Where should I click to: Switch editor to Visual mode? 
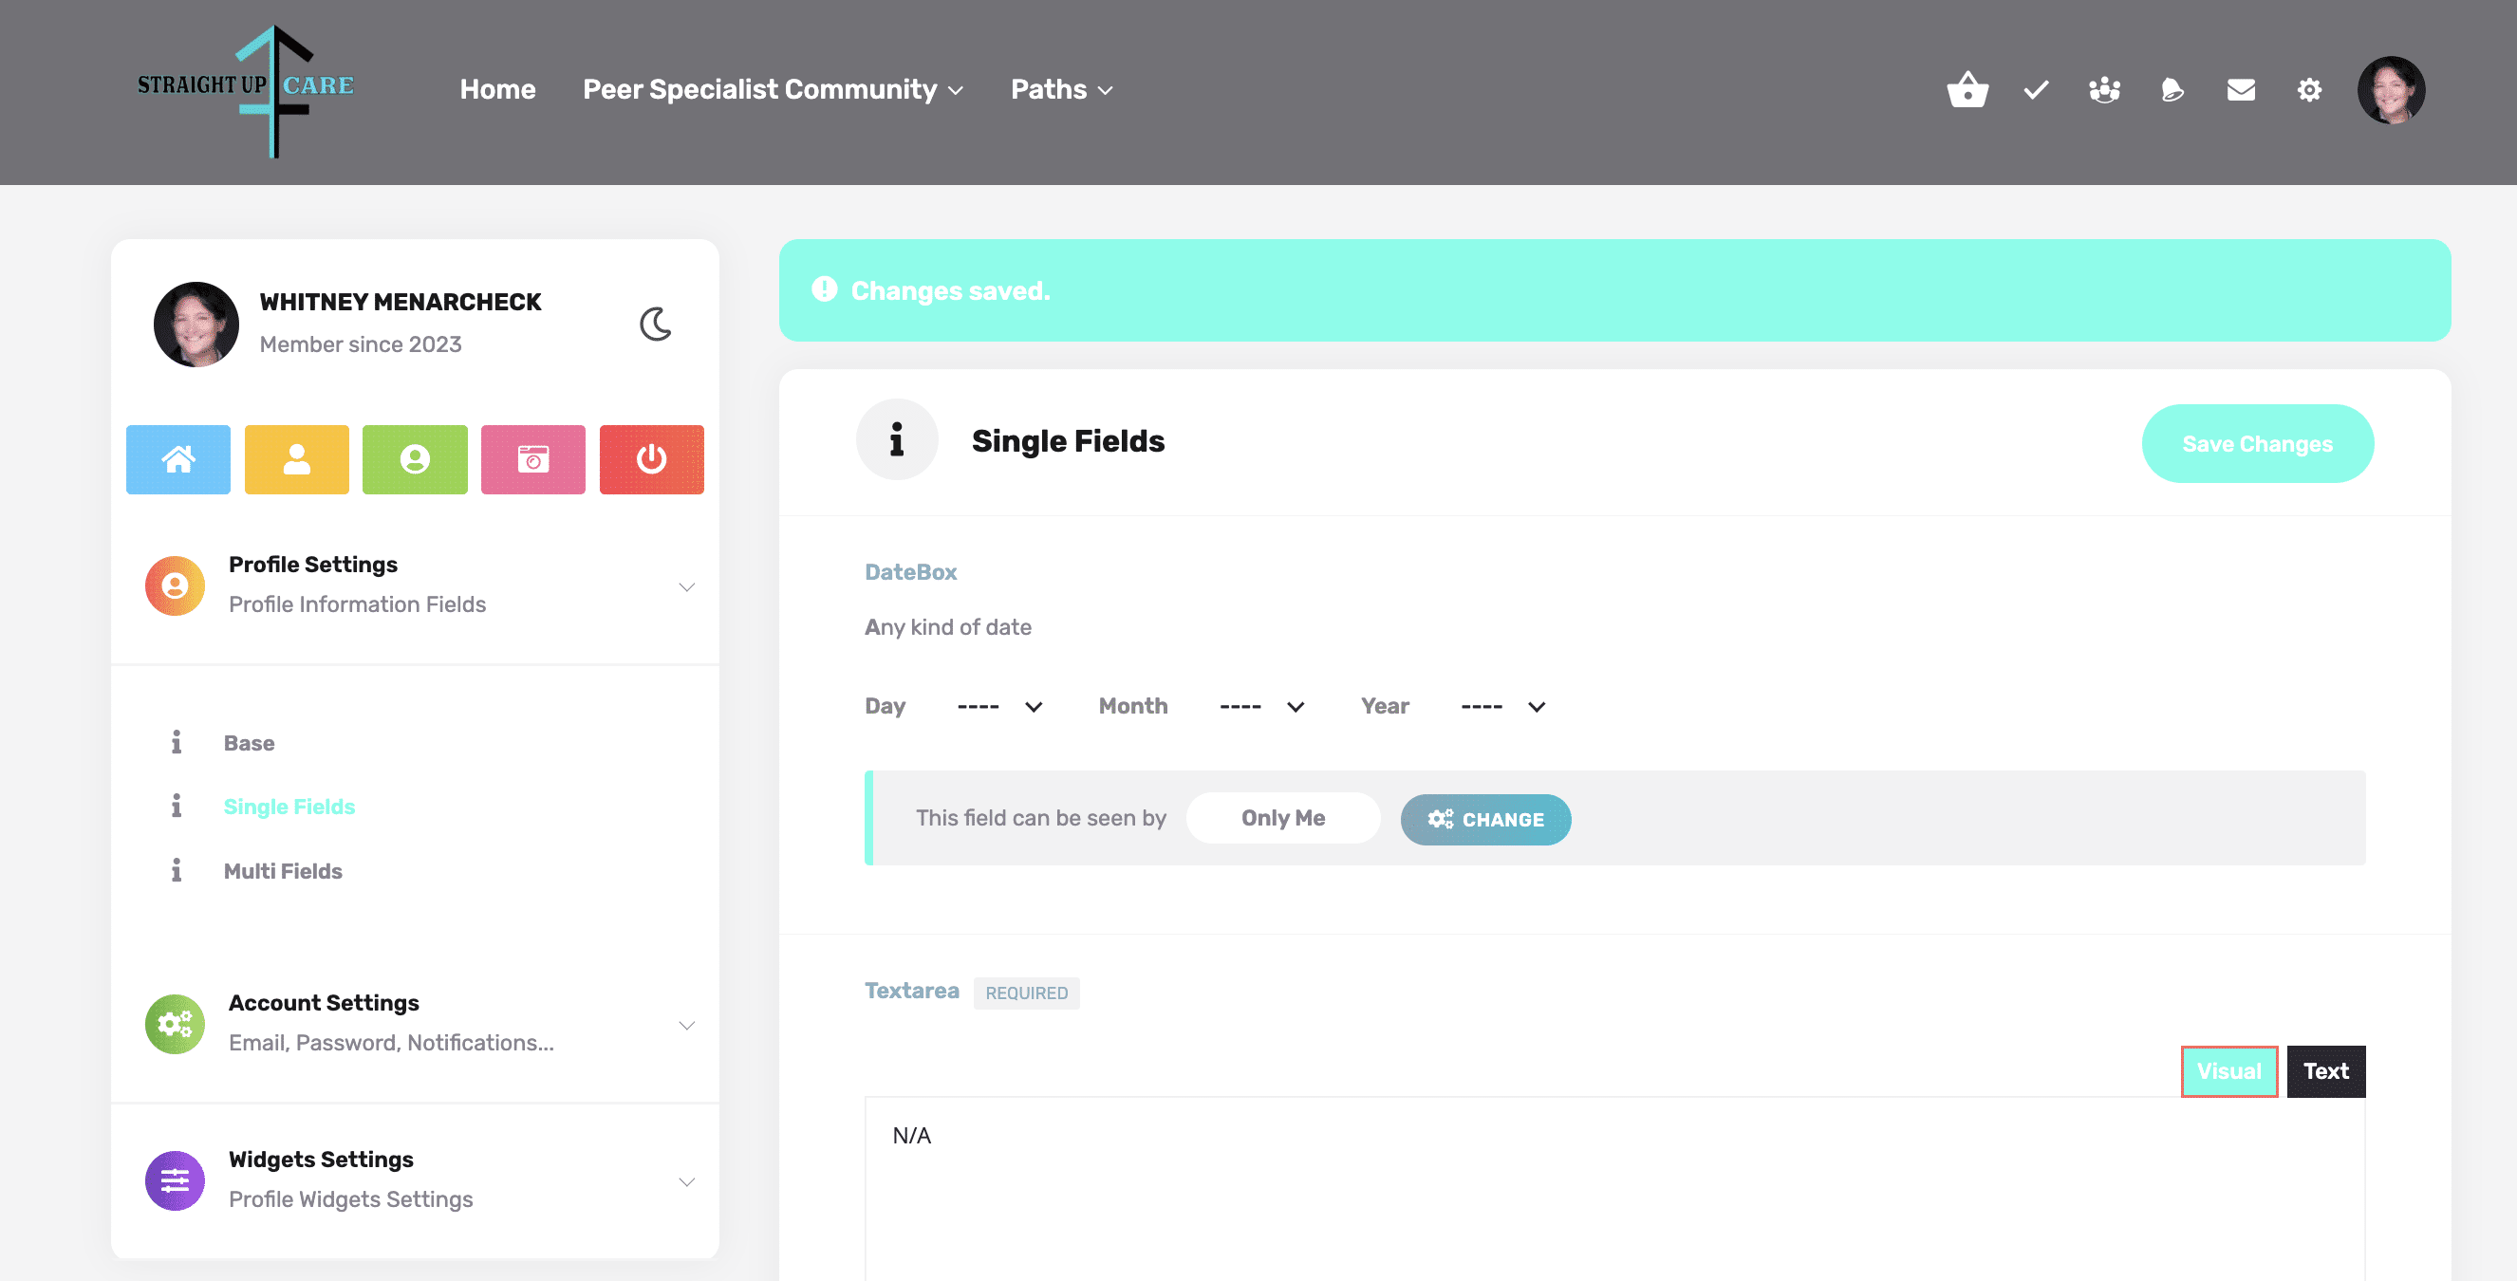2228,1071
